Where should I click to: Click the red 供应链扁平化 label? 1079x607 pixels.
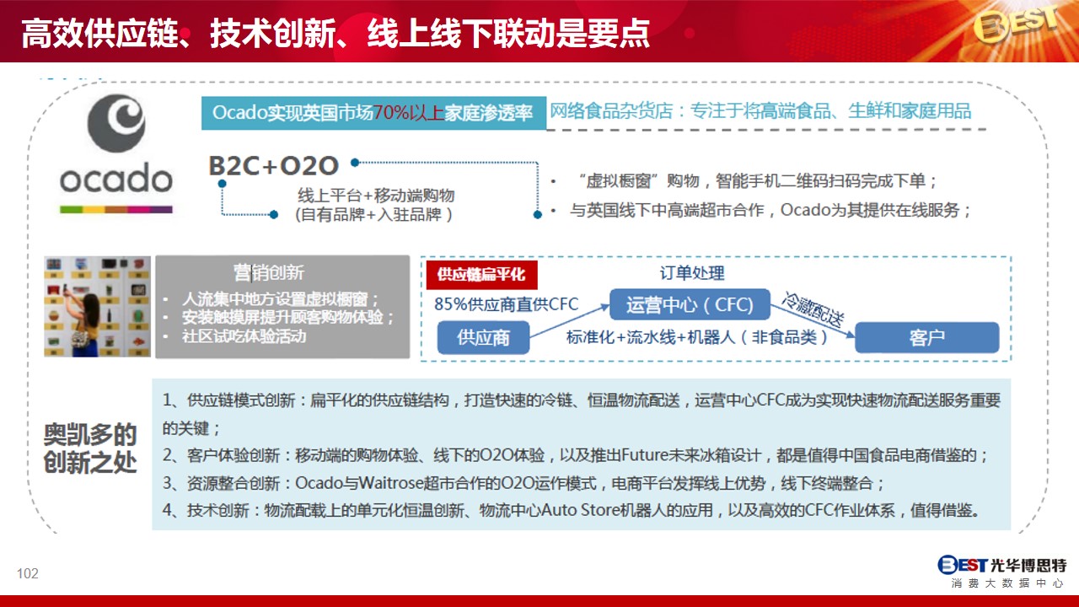(481, 275)
